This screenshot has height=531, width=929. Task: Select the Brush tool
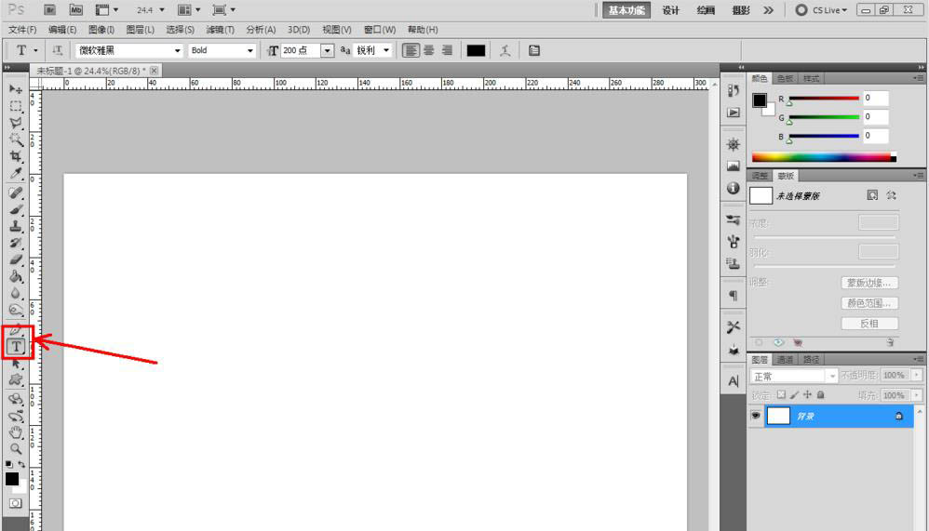(x=16, y=209)
